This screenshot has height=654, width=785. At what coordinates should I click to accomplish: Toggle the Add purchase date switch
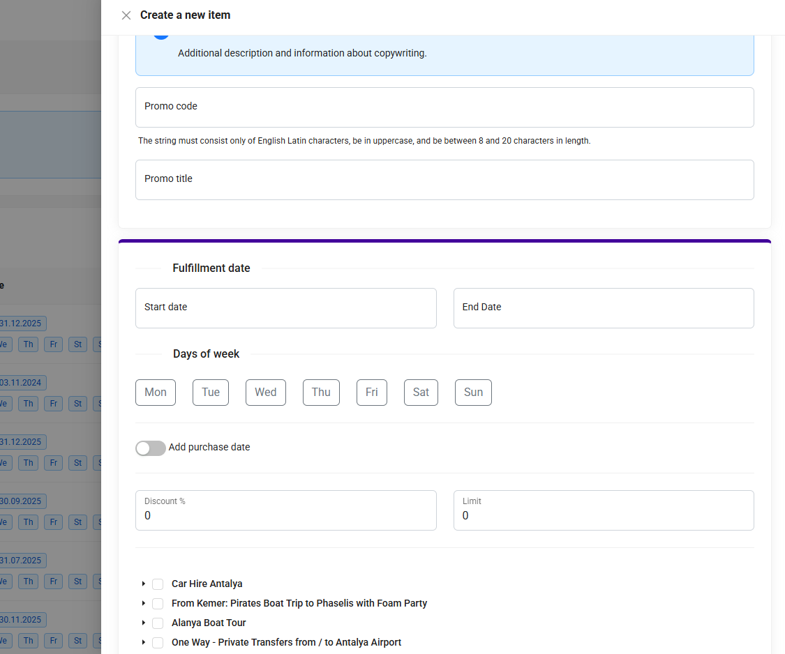[x=151, y=448]
